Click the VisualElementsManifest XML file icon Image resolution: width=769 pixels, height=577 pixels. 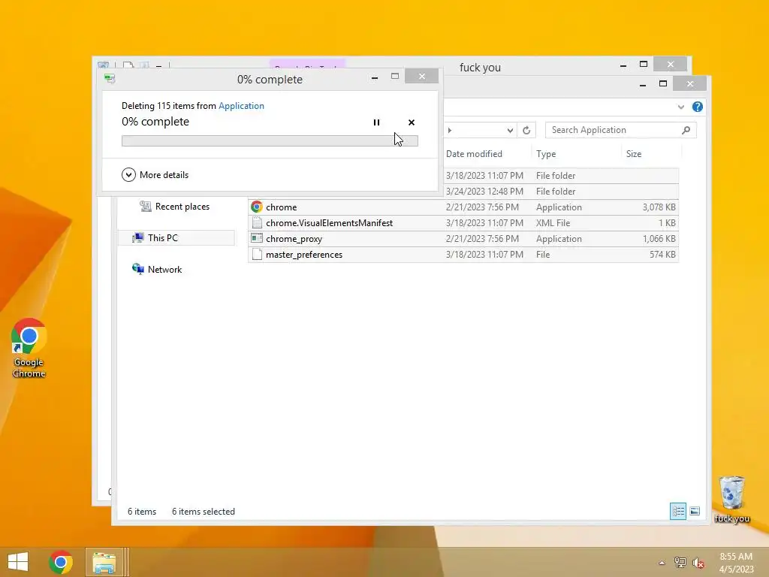point(257,222)
